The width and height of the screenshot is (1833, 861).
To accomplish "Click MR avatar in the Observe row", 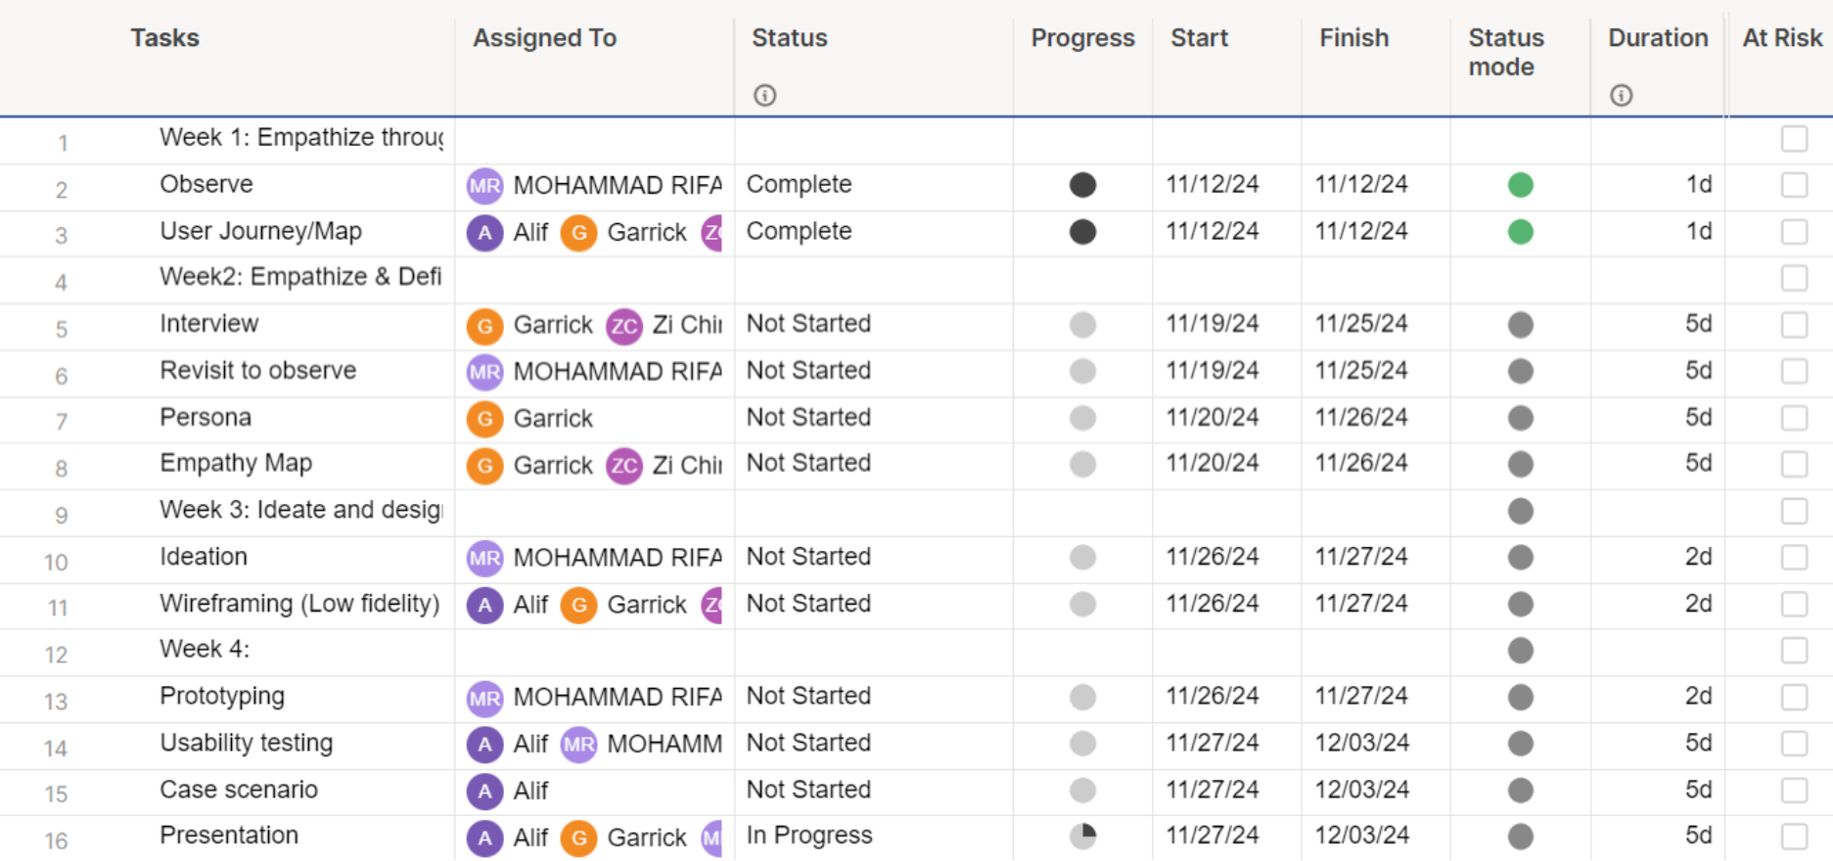I will click(484, 186).
